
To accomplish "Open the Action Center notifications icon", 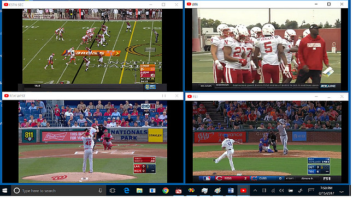I will (x=342, y=191).
